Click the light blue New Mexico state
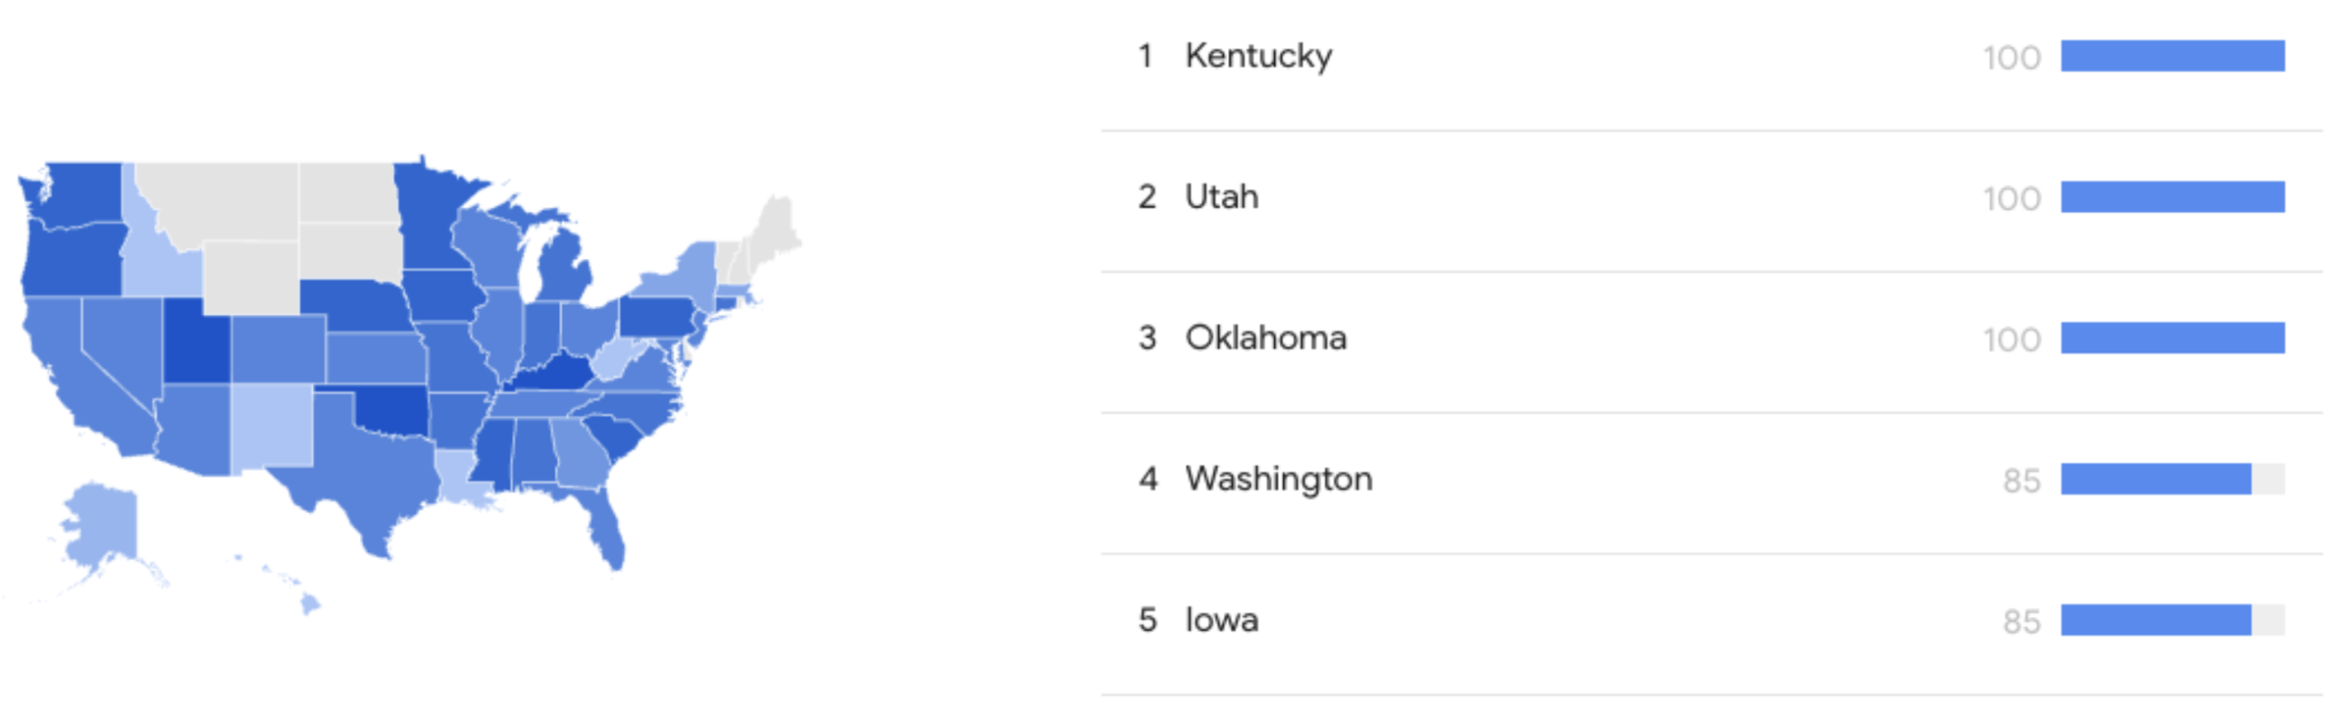The height and width of the screenshot is (727, 2350). 272,425
